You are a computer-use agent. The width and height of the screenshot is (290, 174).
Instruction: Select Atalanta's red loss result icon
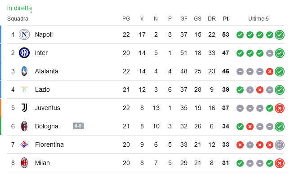click(x=270, y=72)
